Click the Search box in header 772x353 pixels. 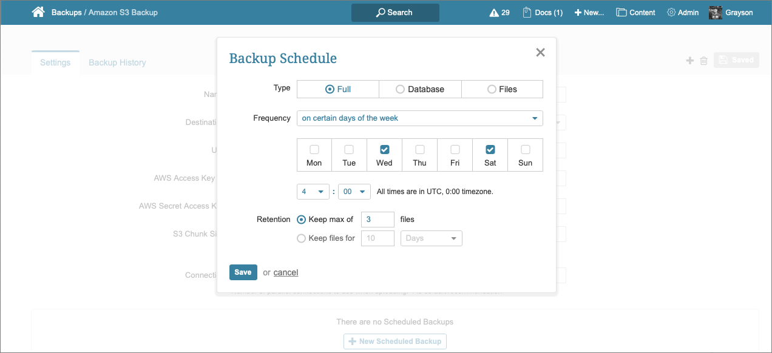click(x=395, y=13)
